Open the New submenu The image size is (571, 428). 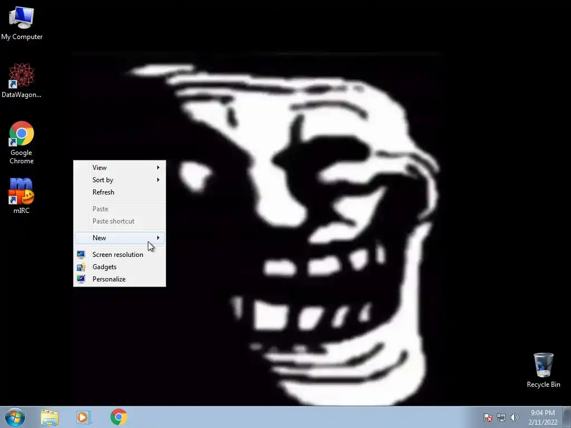(119, 237)
